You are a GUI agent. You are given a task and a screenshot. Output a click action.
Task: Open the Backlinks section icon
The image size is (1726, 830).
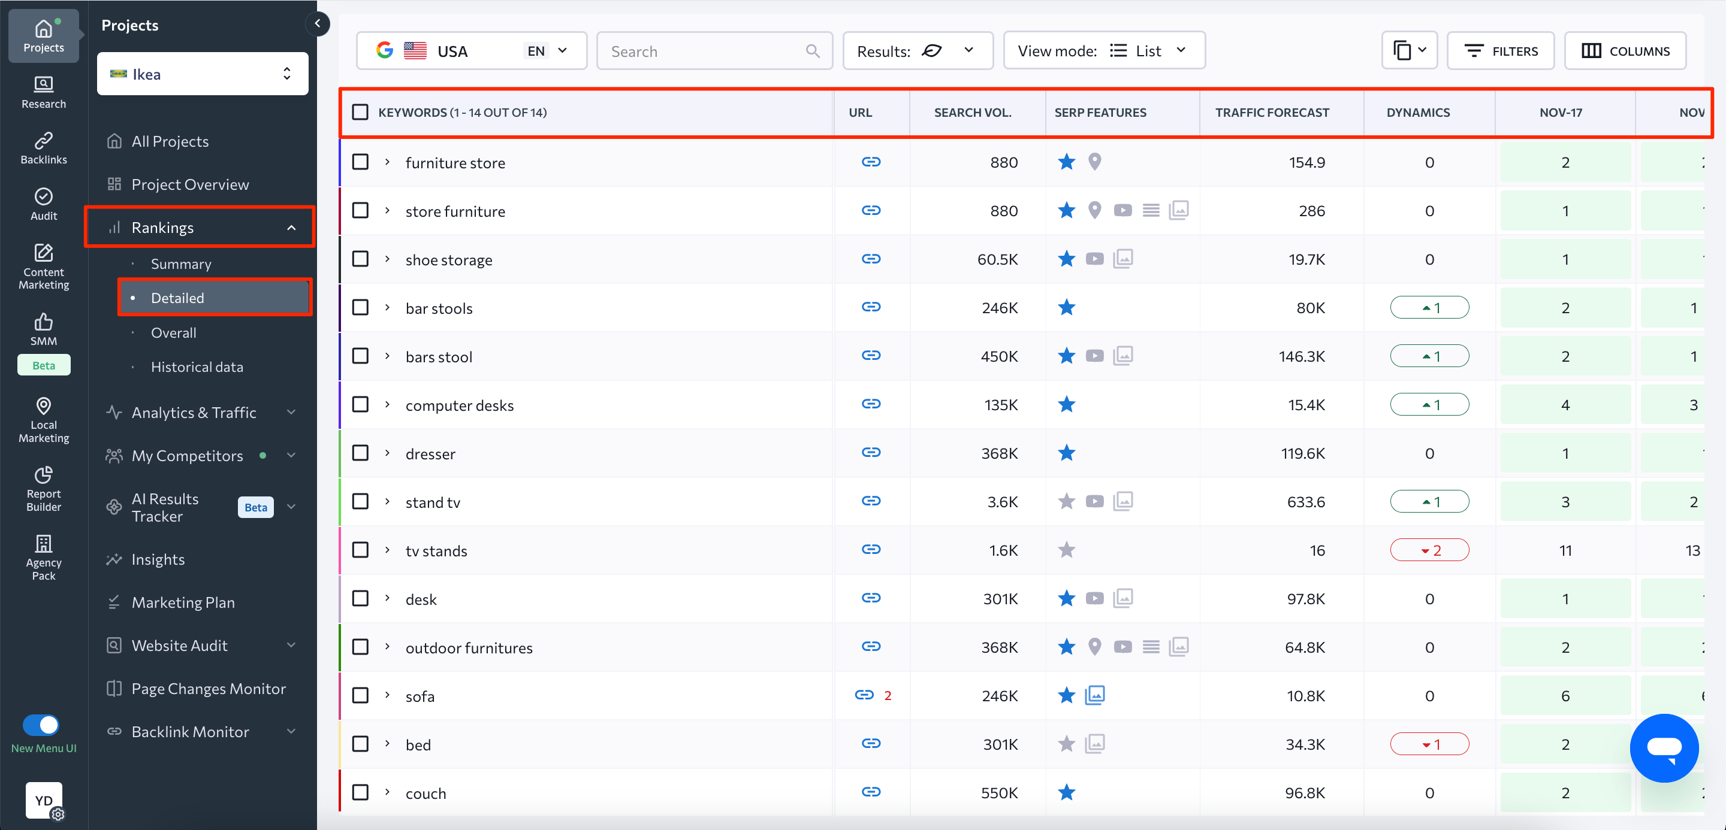[x=44, y=148]
